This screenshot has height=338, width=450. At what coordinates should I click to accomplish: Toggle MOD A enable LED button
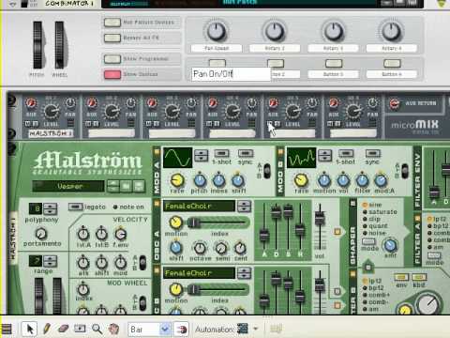(x=157, y=152)
